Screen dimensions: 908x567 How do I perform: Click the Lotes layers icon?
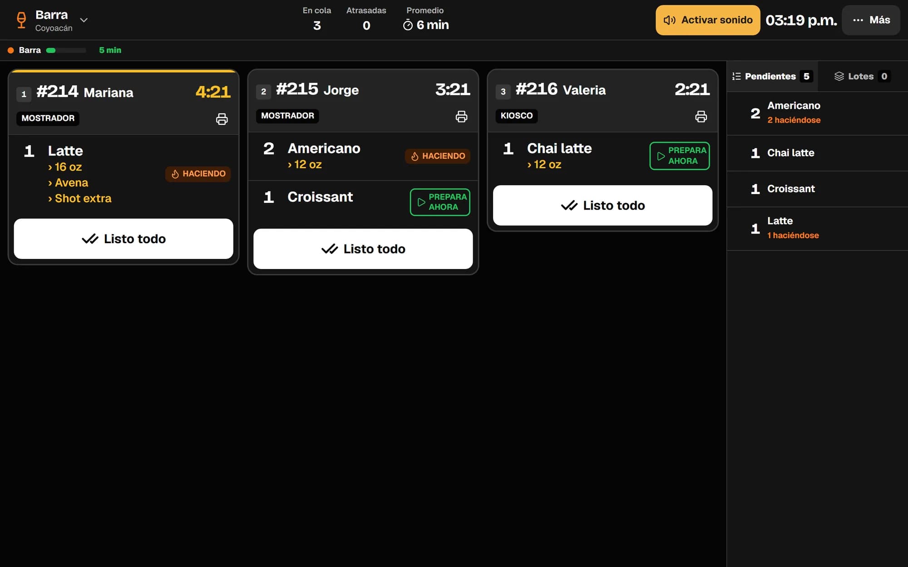(839, 76)
